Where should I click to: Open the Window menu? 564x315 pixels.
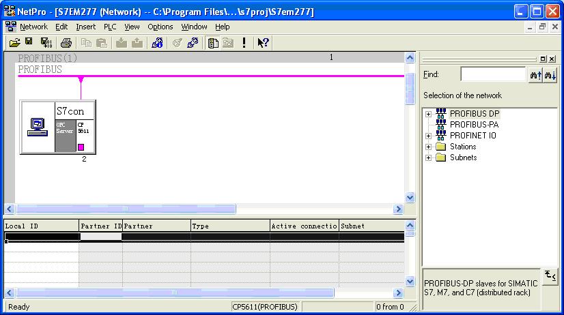(x=194, y=27)
